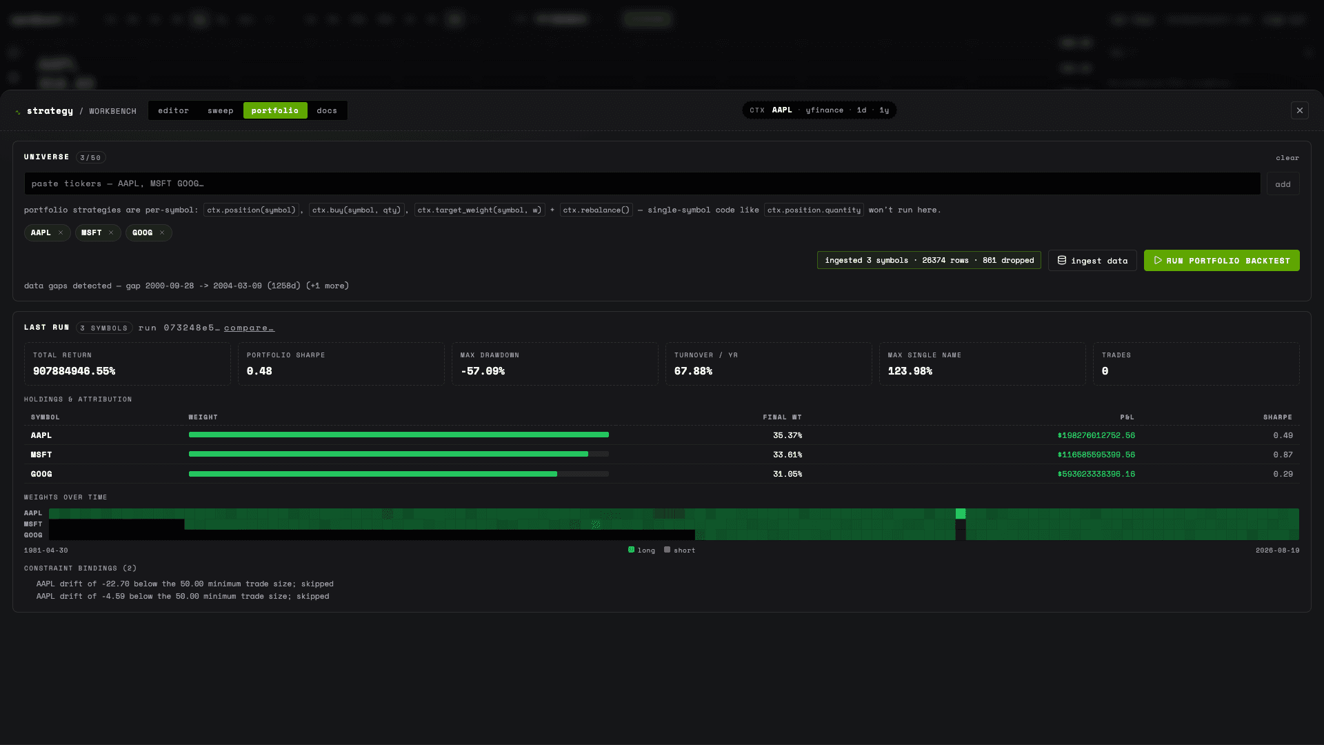Click the ingested 3 symbols status badge

929,260
